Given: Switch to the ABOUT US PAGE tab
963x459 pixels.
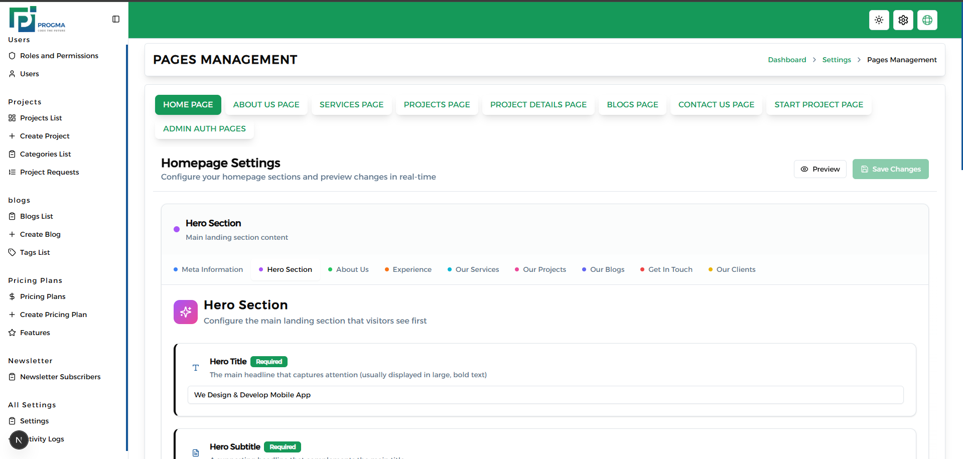Looking at the screenshot, I should [266, 104].
